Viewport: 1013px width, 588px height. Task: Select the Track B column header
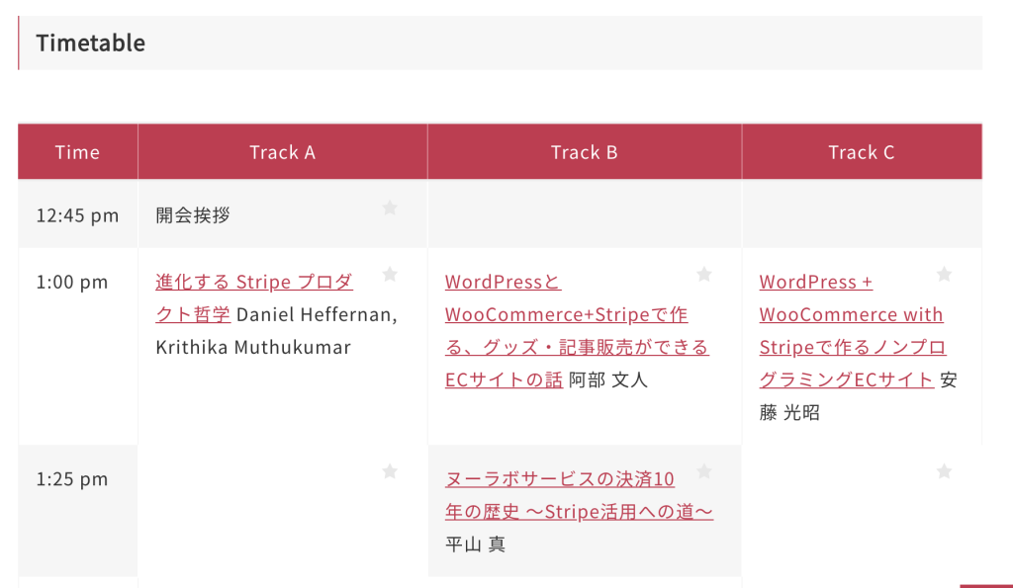[584, 152]
